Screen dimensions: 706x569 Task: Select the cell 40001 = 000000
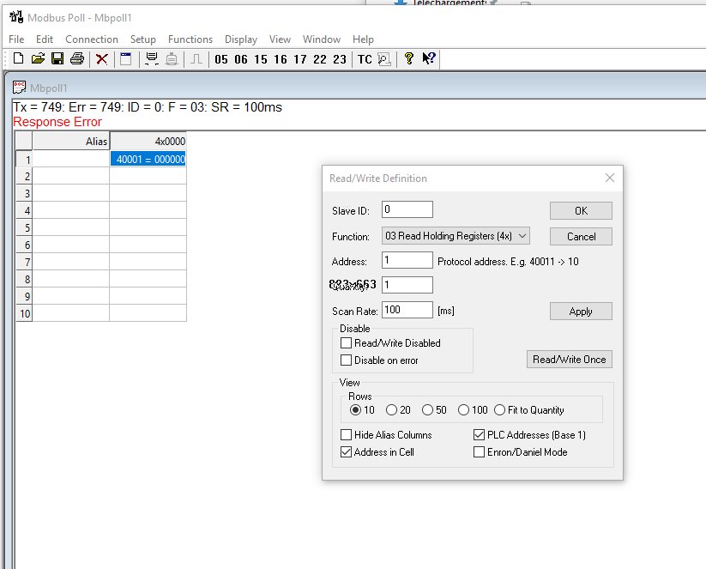click(148, 159)
